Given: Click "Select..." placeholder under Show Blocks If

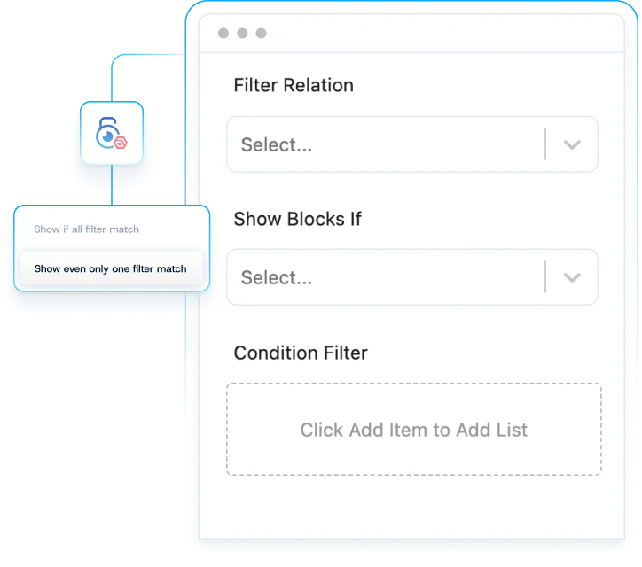Looking at the screenshot, I should [277, 277].
